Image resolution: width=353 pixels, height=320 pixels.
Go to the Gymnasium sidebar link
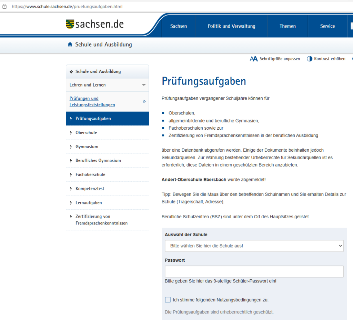coord(87,147)
